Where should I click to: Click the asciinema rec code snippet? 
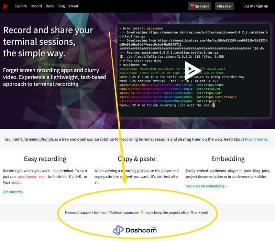(x=31, y=177)
